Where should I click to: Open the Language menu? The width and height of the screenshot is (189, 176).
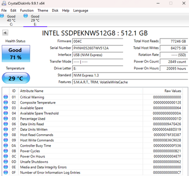(x=81, y=10)
